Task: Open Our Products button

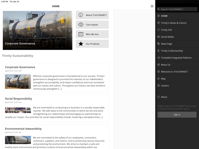Action: [92, 44]
